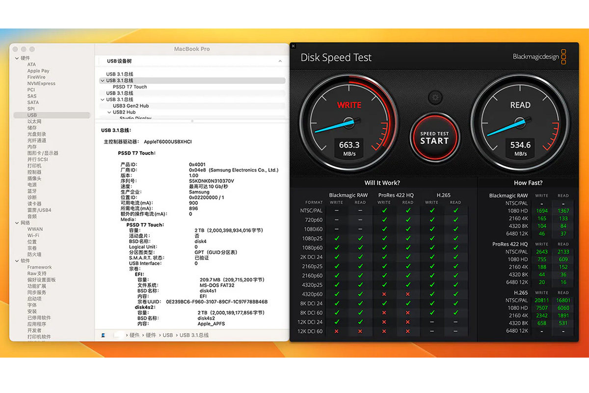Viewport: 589px width, 393px height.
Task: Select FireWire in the sidebar
Action: coord(36,77)
